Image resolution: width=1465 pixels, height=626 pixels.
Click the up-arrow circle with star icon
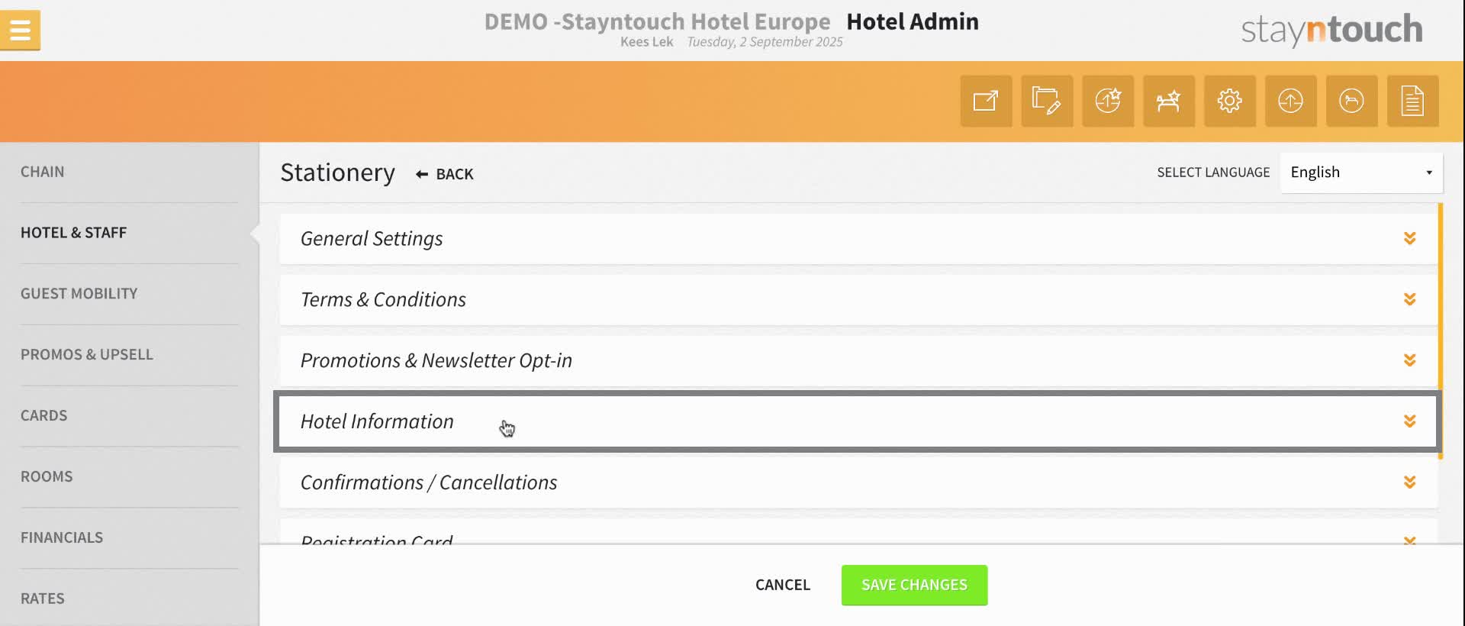pyautogui.click(x=1108, y=101)
